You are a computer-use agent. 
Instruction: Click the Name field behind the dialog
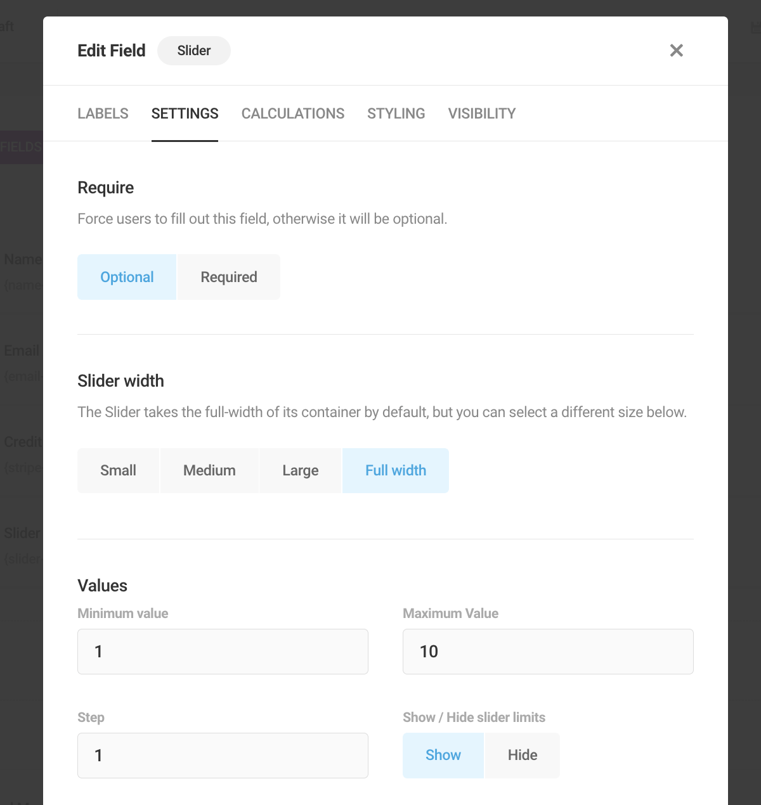[x=23, y=259]
